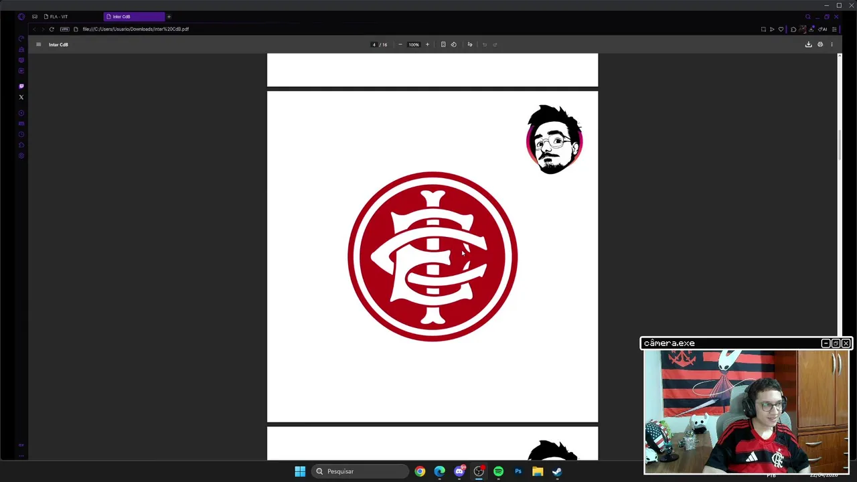Print the PDF document
This screenshot has width=857, height=482.
coord(820,45)
